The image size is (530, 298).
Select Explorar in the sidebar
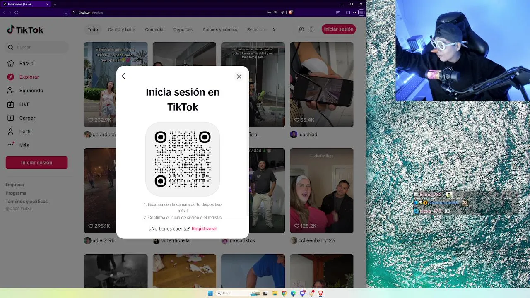coord(29,77)
